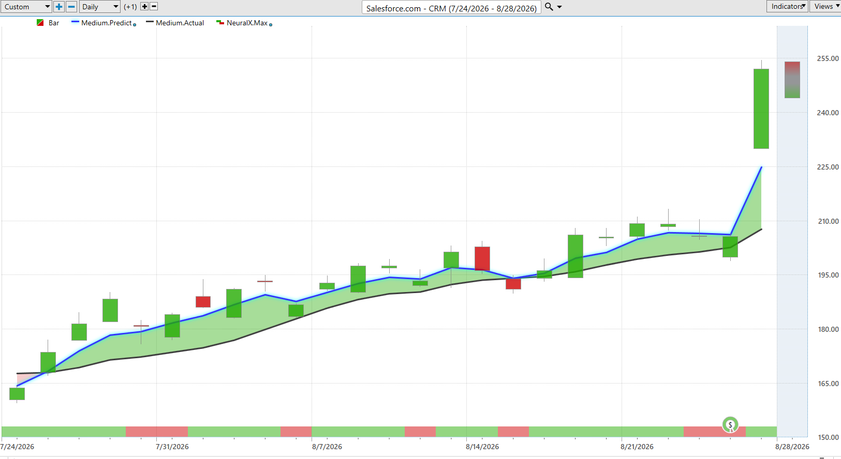Click the tall green candle near 240.00
The width and height of the screenshot is (841, 459).
tap(761, 109)
